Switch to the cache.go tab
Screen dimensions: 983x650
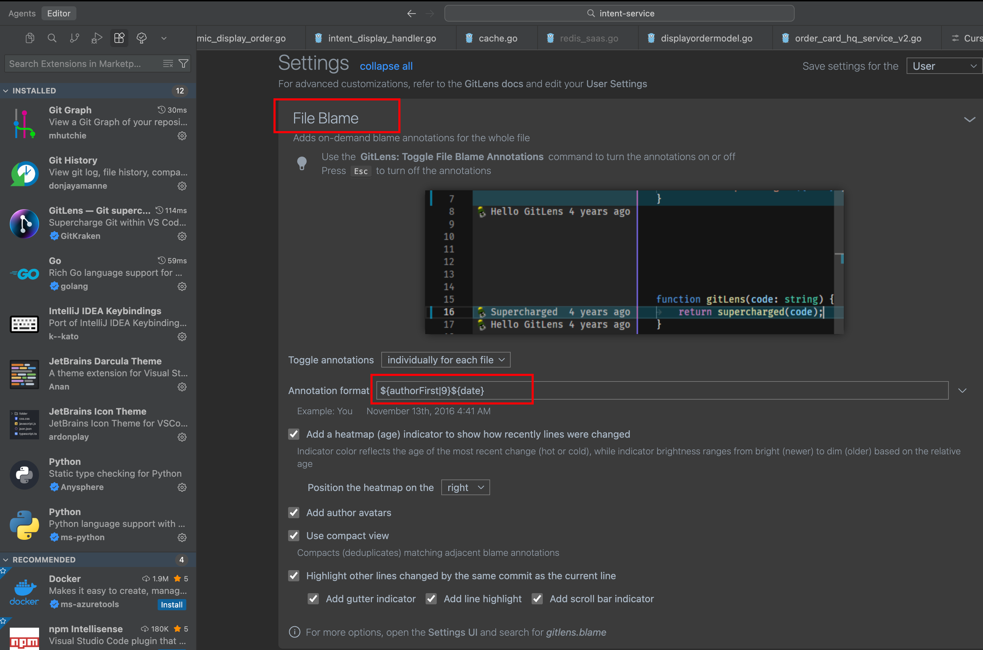[x=497, y=38]
